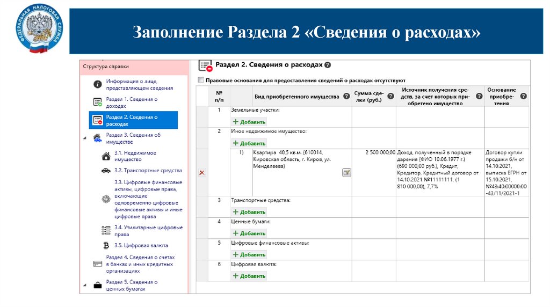Viewport: 550px width, 308px height.
Task: Add entry under Земельные участки
Action: click(249, 122)
